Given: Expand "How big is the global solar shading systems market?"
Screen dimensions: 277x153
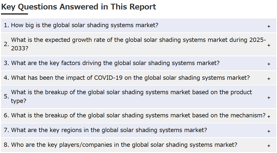Looking at the screenshot, I should pyautogui.click(x=139, y=25).
